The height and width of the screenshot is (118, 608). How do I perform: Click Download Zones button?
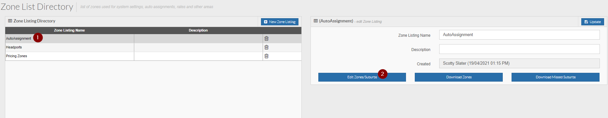(459, 77)
